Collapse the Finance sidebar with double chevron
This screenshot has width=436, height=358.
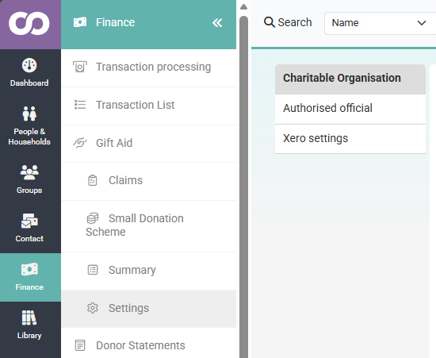217,22
